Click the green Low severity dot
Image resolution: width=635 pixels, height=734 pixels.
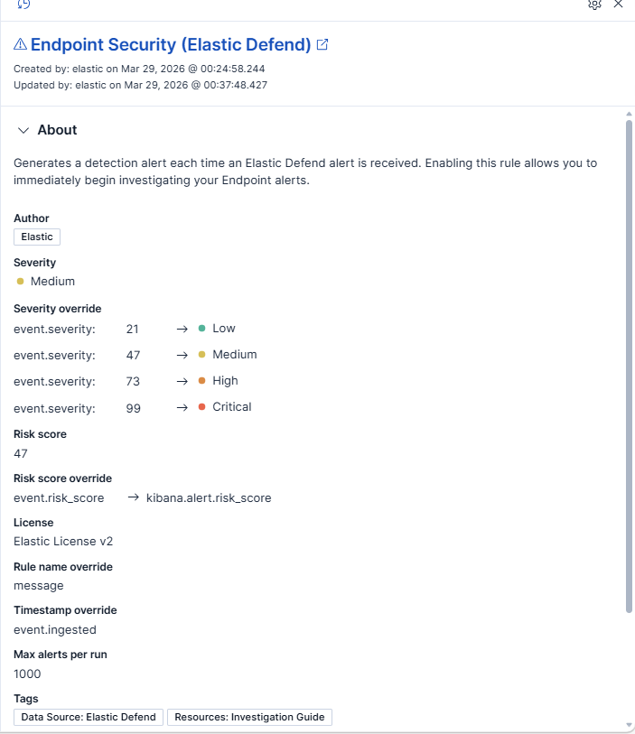[202, 329]
